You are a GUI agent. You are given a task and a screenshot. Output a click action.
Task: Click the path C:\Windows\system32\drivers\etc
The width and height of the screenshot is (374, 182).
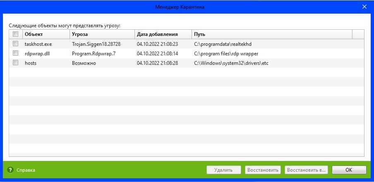231,63
